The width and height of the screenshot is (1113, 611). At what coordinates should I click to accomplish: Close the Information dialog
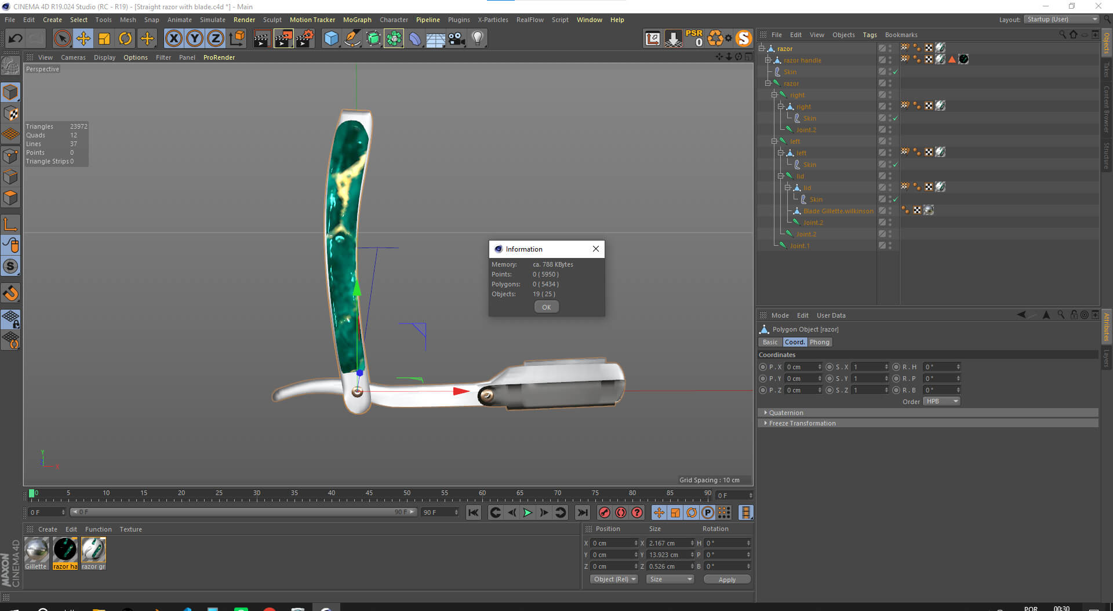(595, 249)
